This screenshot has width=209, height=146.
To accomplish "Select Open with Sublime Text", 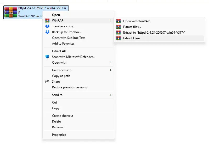I will tap(79, 38).
